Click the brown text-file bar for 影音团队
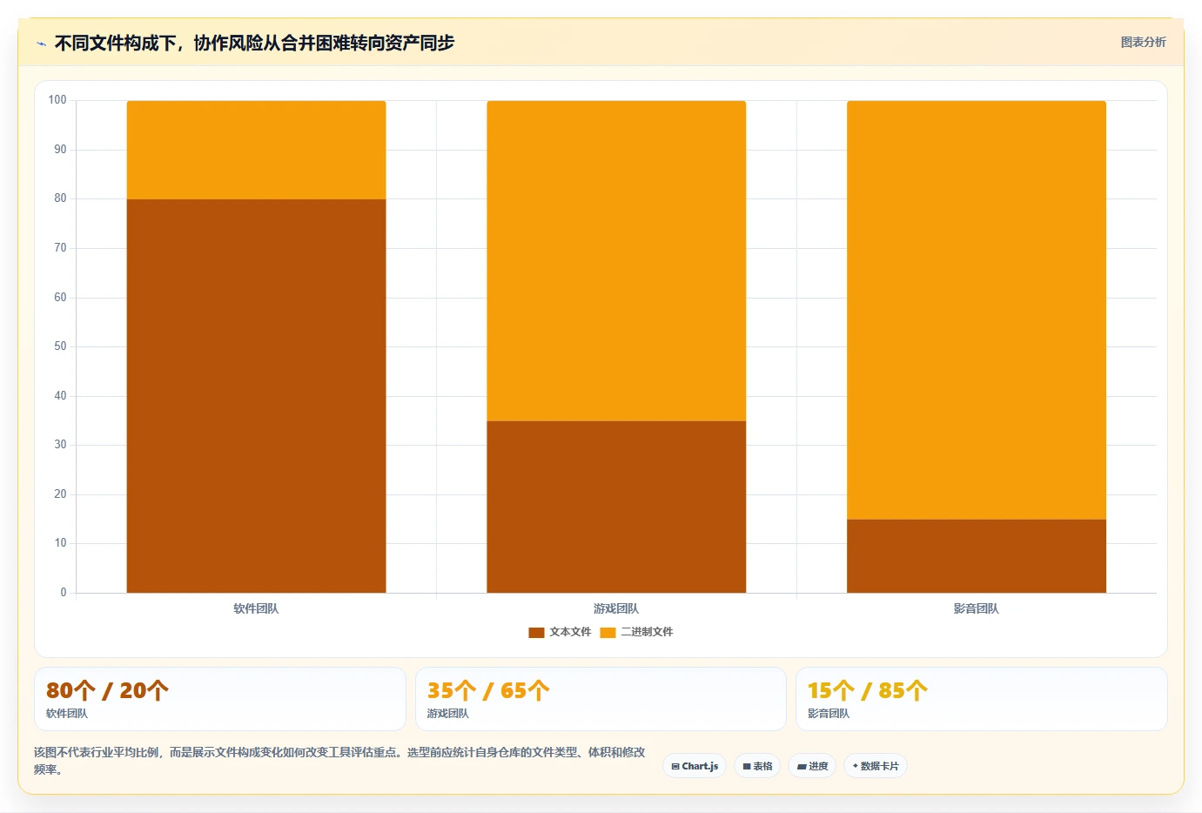 point(977,556)
